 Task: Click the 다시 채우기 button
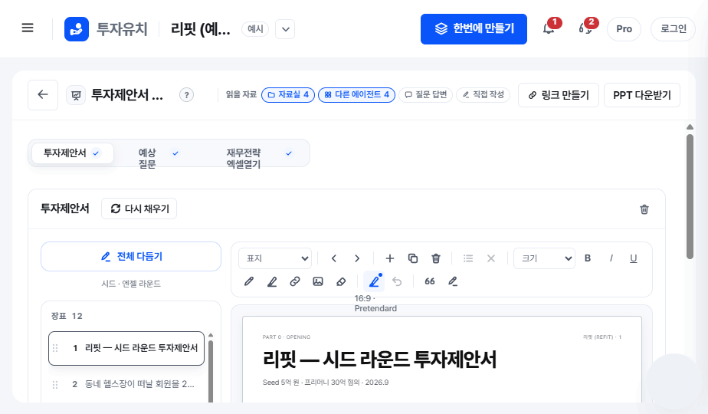139,209
